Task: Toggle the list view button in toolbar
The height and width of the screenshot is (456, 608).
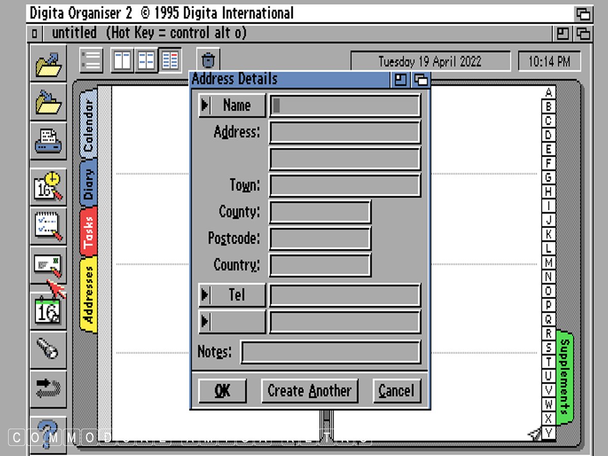Action: tap(91, 61)
